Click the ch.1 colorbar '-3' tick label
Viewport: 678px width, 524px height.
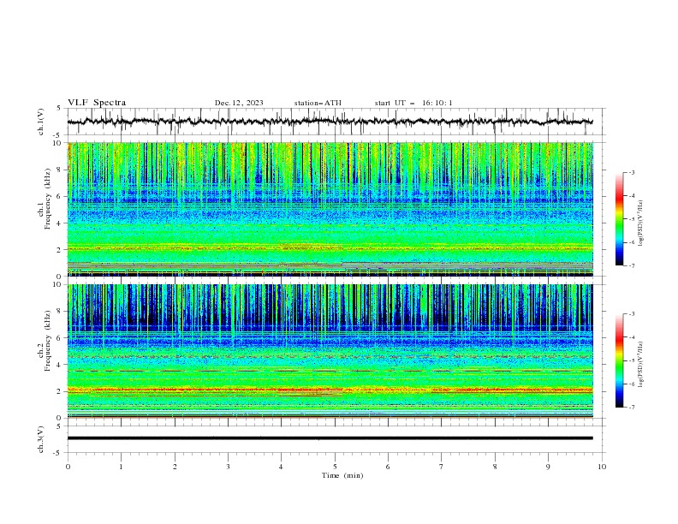point(631,172)
